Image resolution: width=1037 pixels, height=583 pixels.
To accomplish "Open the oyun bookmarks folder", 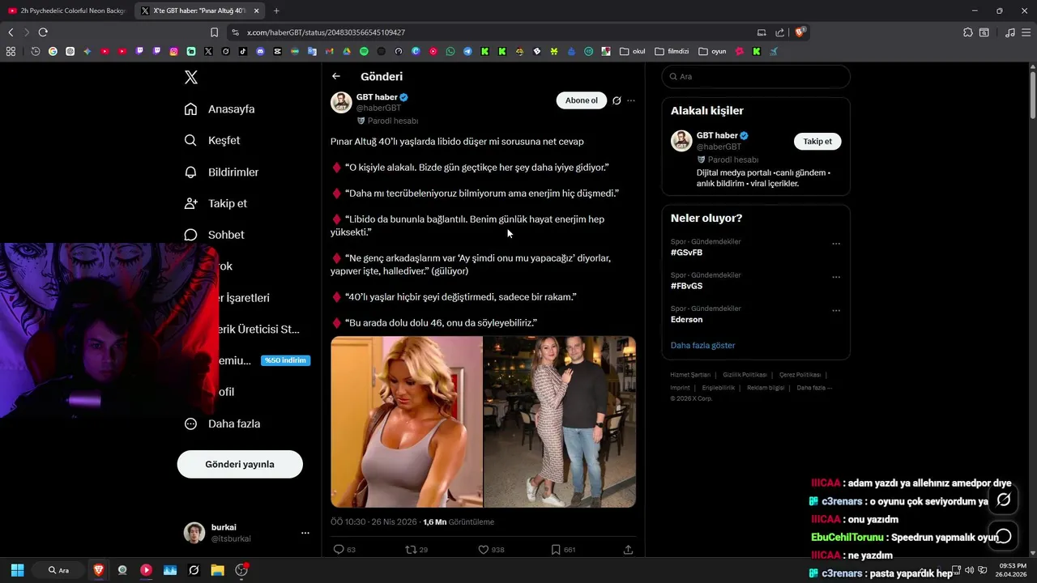I will coord(712,51).
